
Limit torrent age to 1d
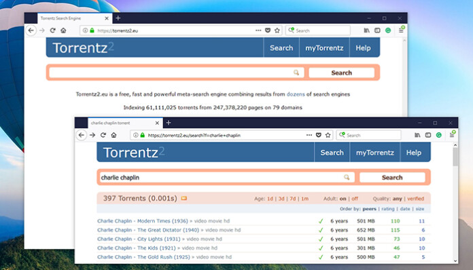270,199
